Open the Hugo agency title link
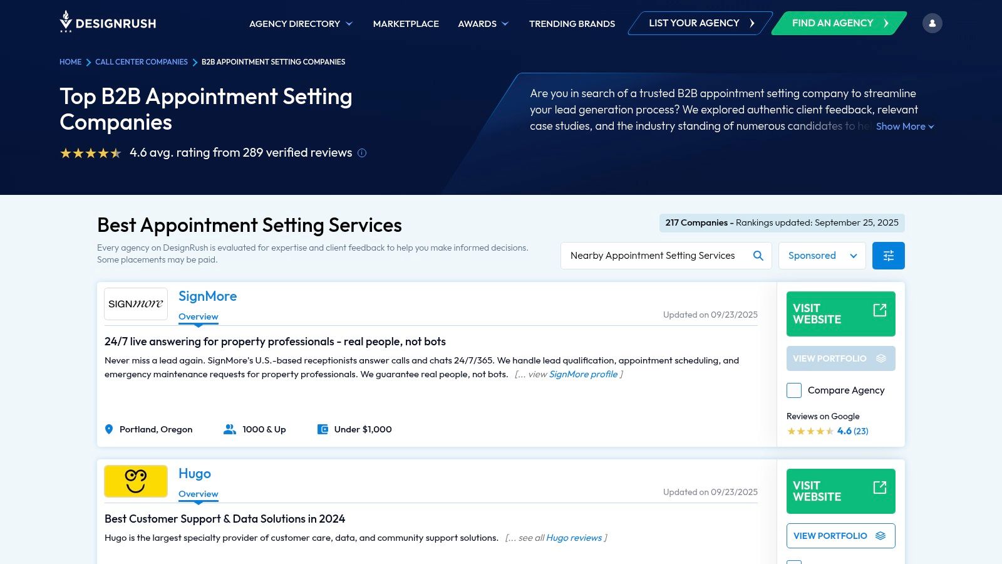Screen dimensions: 1002x564 coord(195,474)
